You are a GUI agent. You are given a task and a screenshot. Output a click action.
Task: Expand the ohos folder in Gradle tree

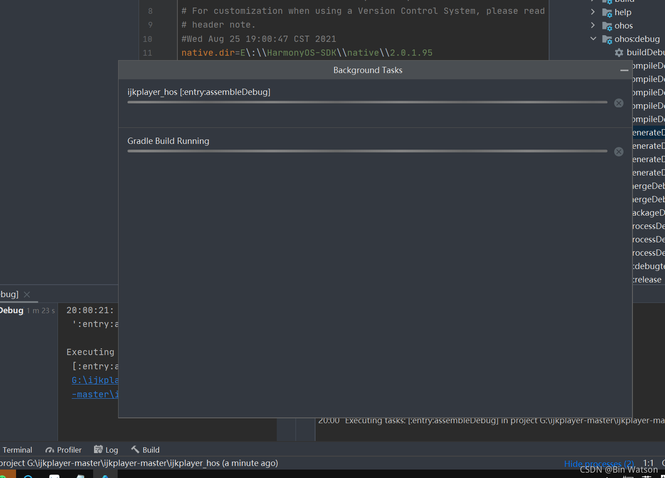593,25
